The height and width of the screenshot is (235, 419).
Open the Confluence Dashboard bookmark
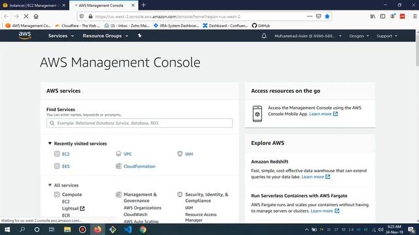225,25
